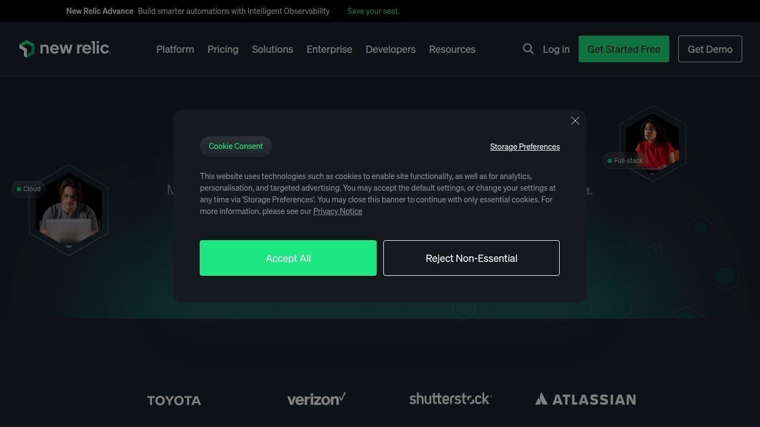This screenshot has height=427, width=760.
Task: Open the search magnifier icon
Action: click(528, 49)
